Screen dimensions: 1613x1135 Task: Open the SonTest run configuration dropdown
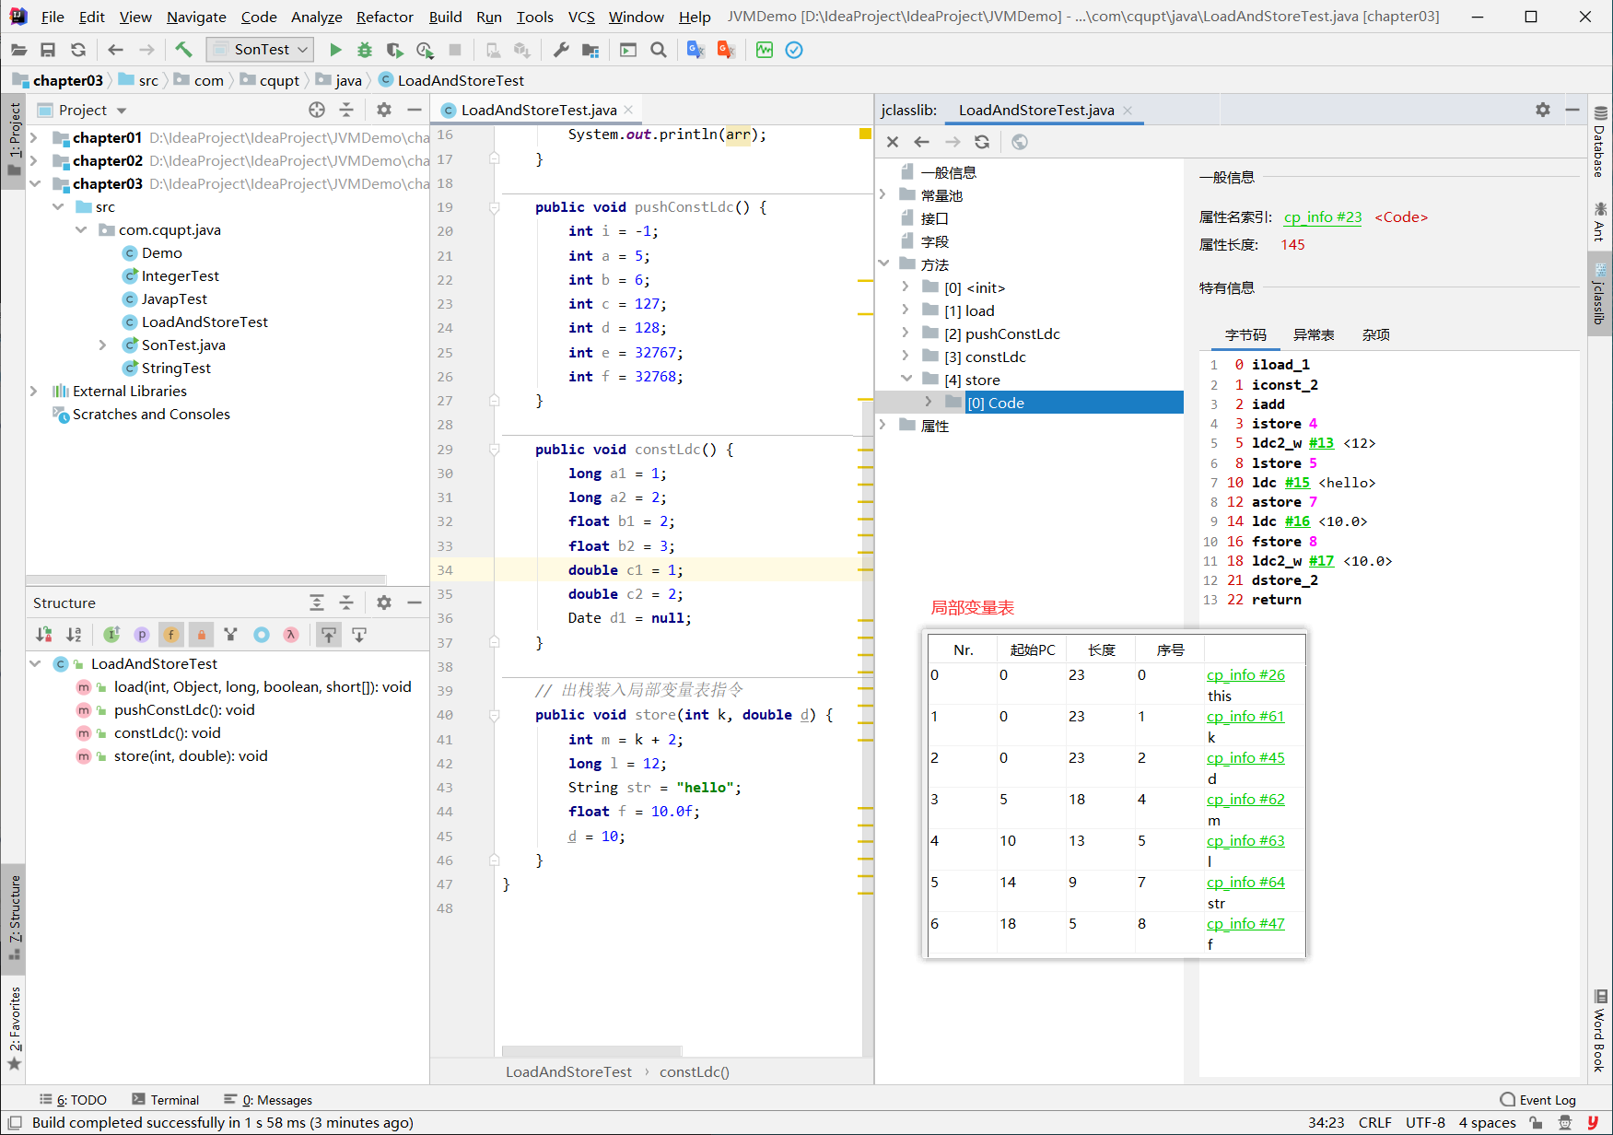pyautogui.click(x=261, y=50)
